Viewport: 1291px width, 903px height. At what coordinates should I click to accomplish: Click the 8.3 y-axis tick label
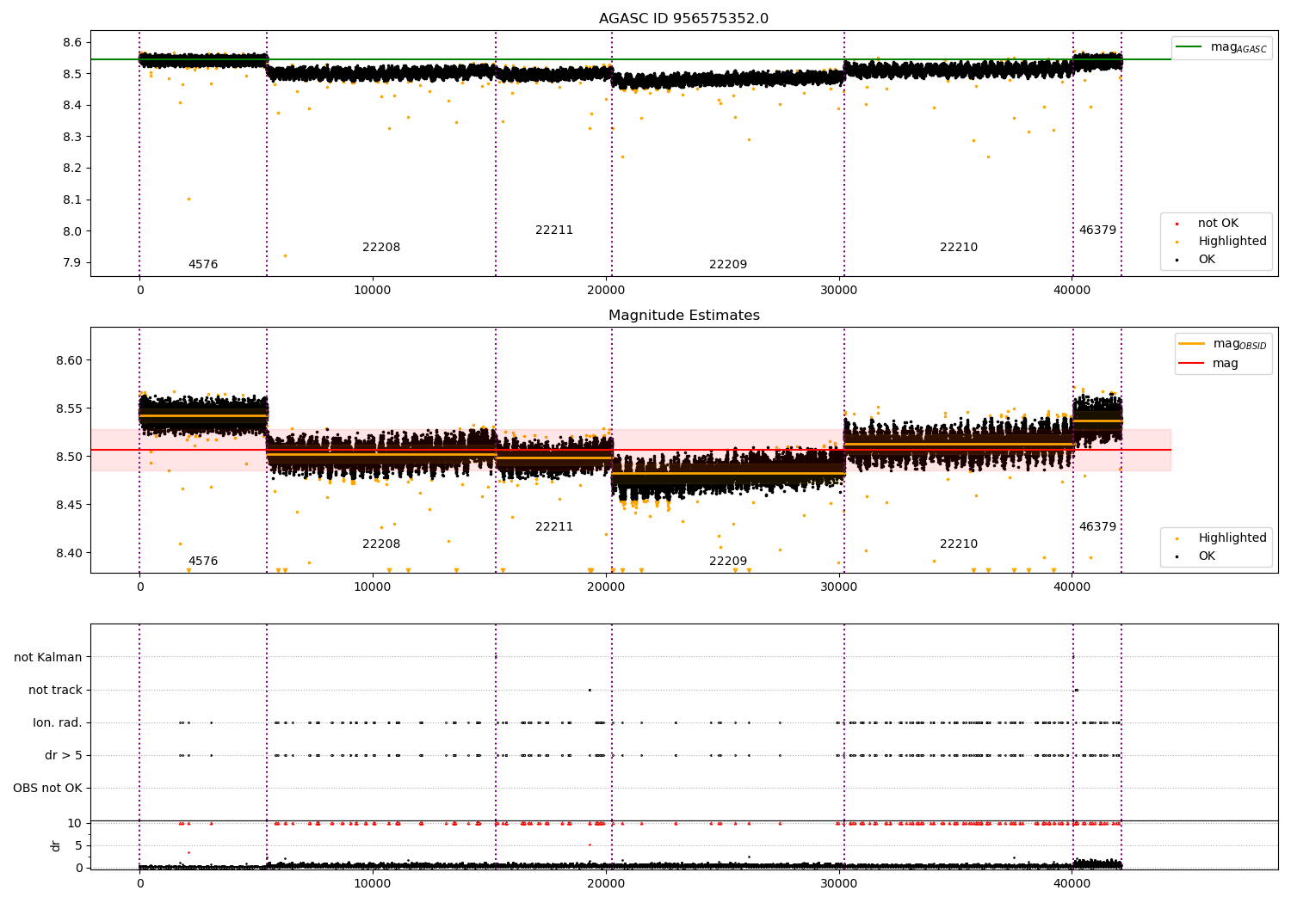coord(73,138)
